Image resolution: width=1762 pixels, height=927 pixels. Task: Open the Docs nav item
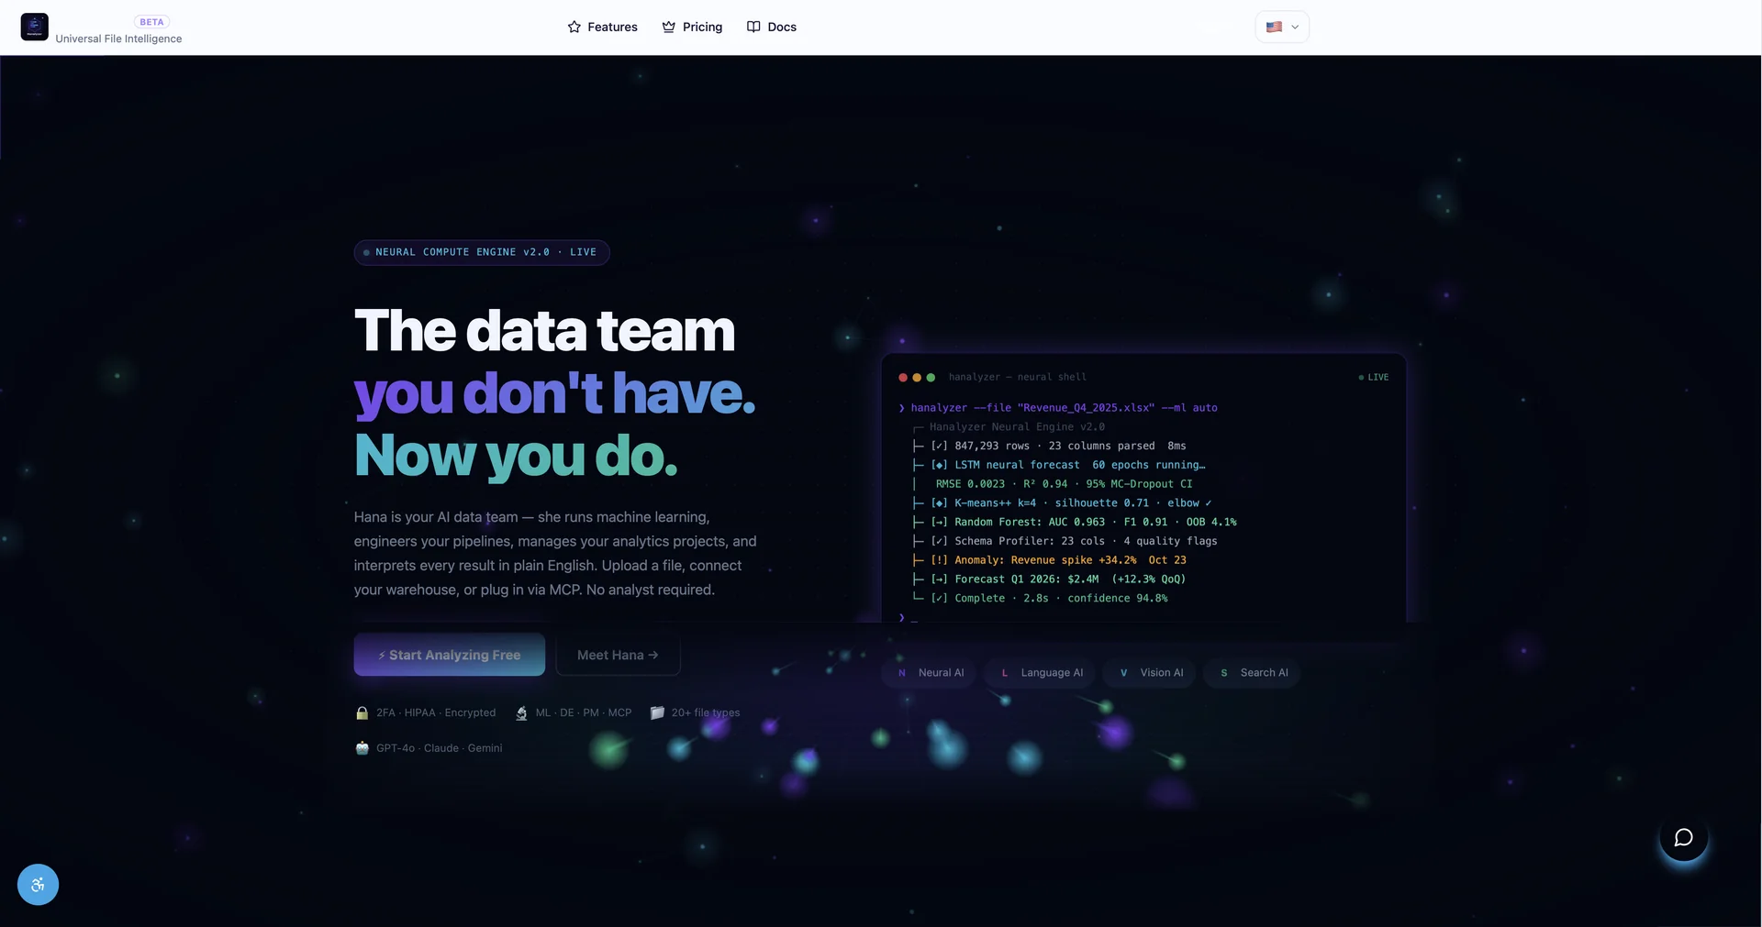pyautogui.click(x=772, y=27)
